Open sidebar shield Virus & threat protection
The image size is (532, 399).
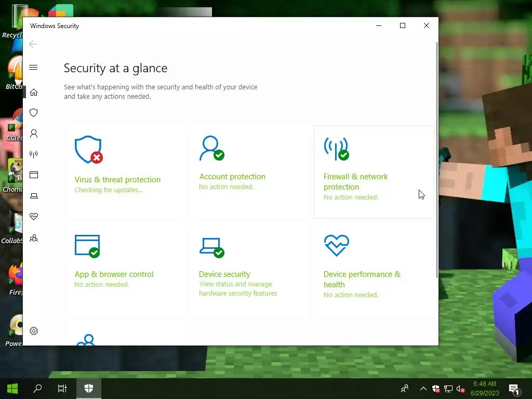pyautogui.click(x=34, y=113)
